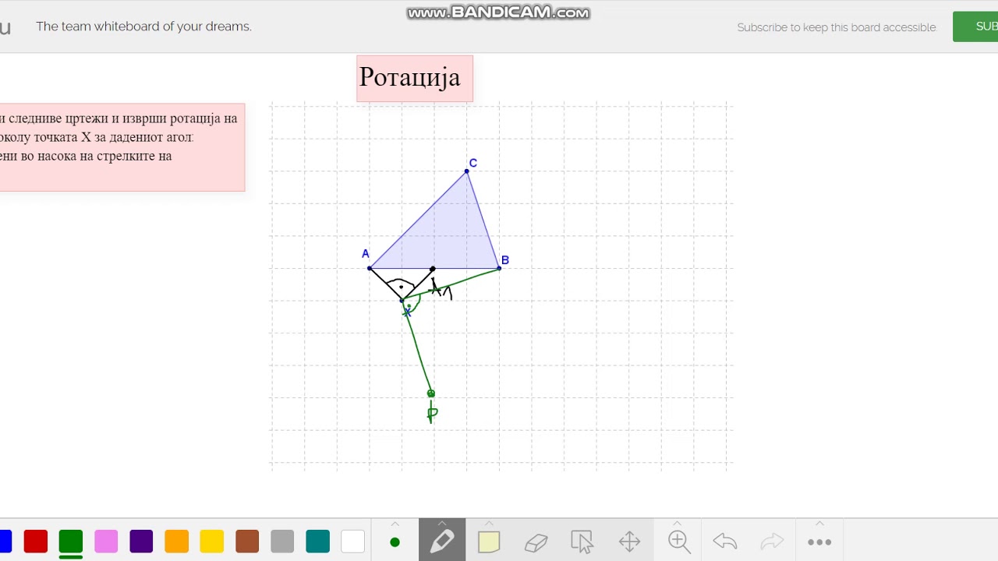Viewport: 998px width, 561px height.
Task: Expand options above the ellipsis menu
Action: tap(819, 524)
